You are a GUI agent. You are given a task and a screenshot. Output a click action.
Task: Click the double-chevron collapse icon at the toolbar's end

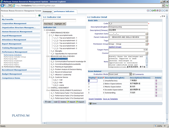[167, 11]
